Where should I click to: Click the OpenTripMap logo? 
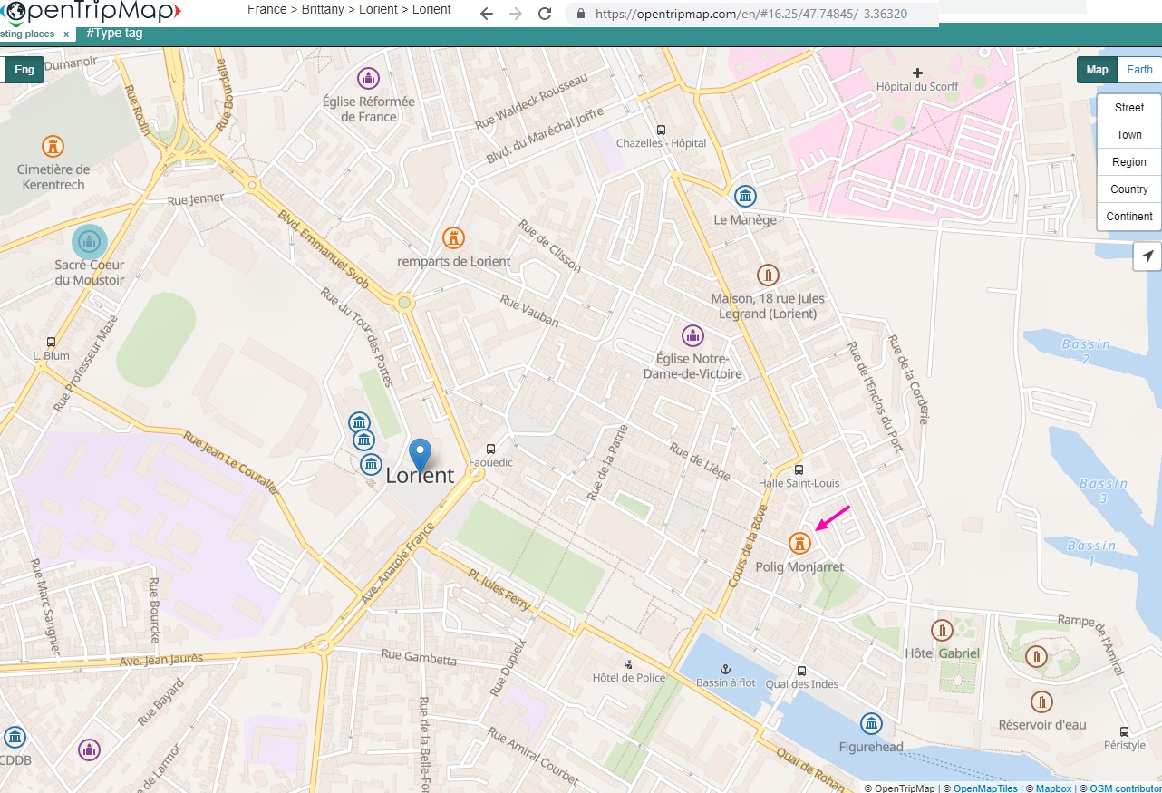click(x=91, y=12)
